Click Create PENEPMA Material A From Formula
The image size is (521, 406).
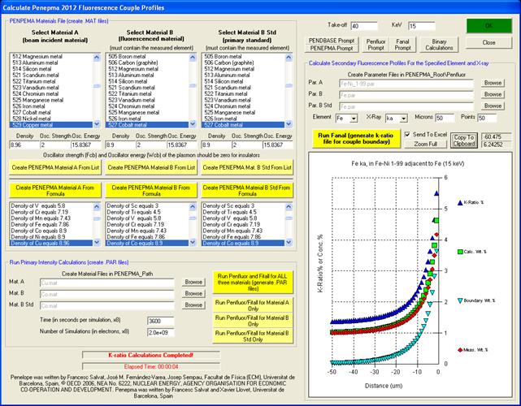55,191
